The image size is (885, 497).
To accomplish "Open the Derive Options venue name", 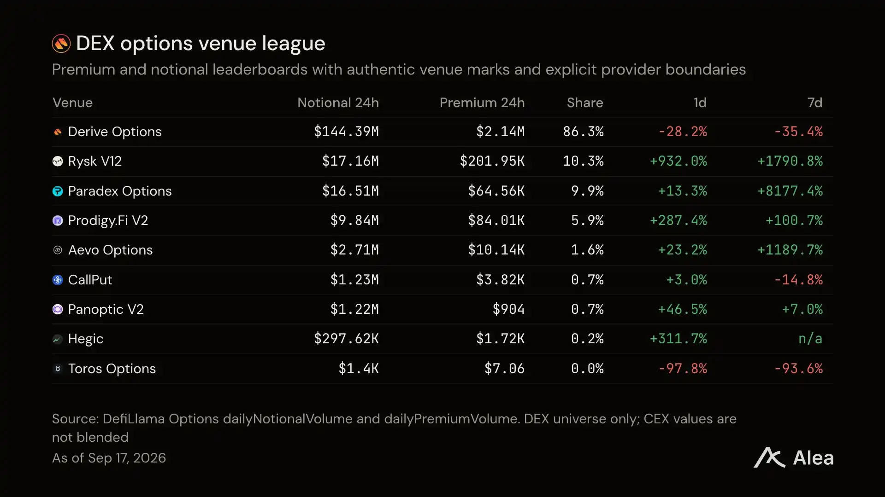I will (x=115, y=132).
